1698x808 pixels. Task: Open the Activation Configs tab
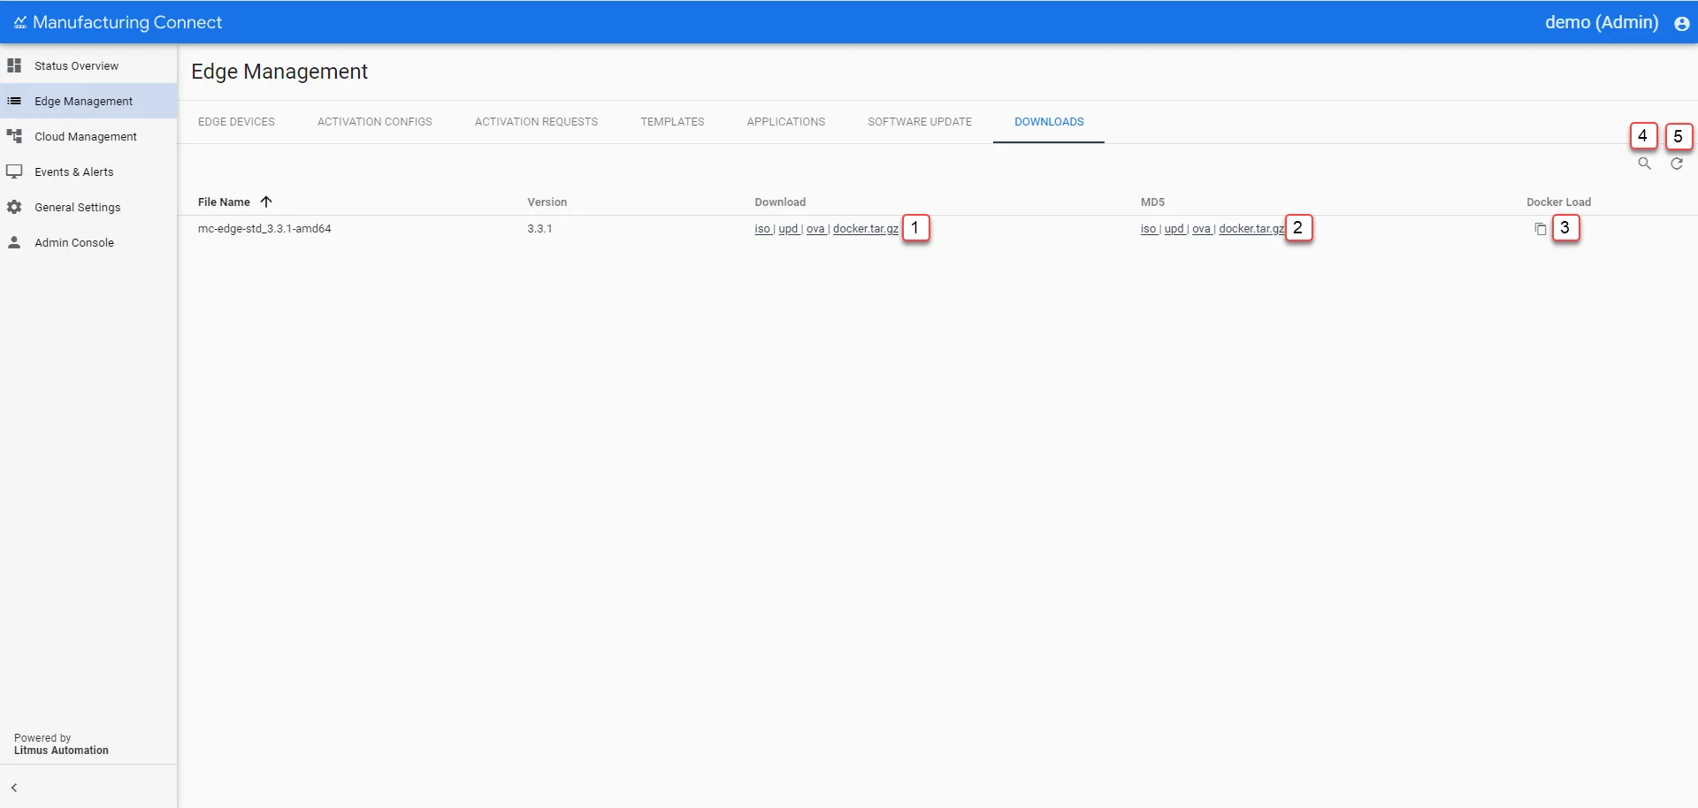click(375, 122)
